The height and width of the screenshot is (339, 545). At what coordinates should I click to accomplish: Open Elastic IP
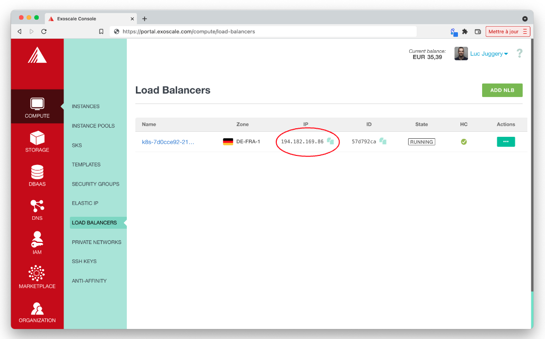tap(85, 203)
